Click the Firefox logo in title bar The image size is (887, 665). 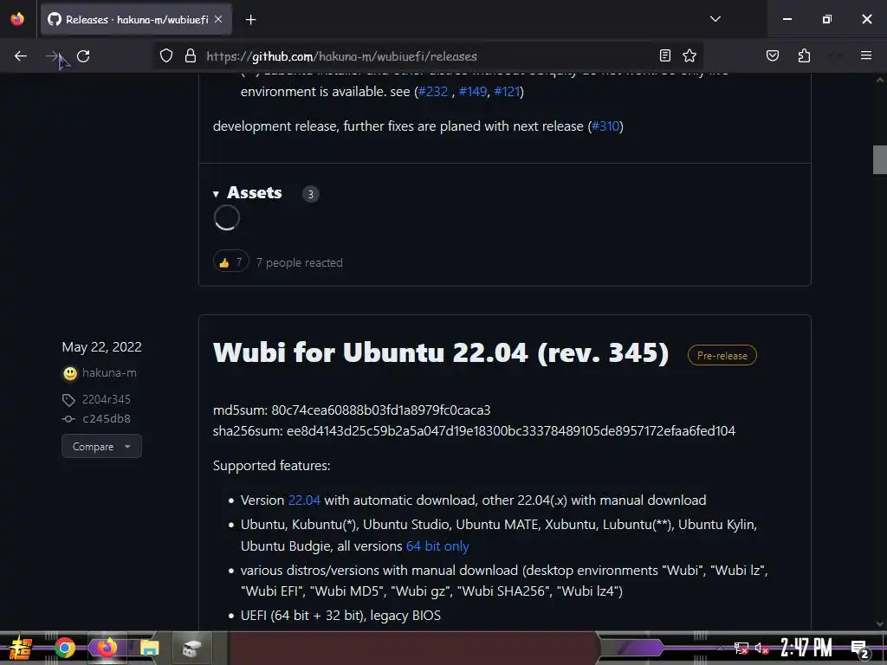pos(17,19)
